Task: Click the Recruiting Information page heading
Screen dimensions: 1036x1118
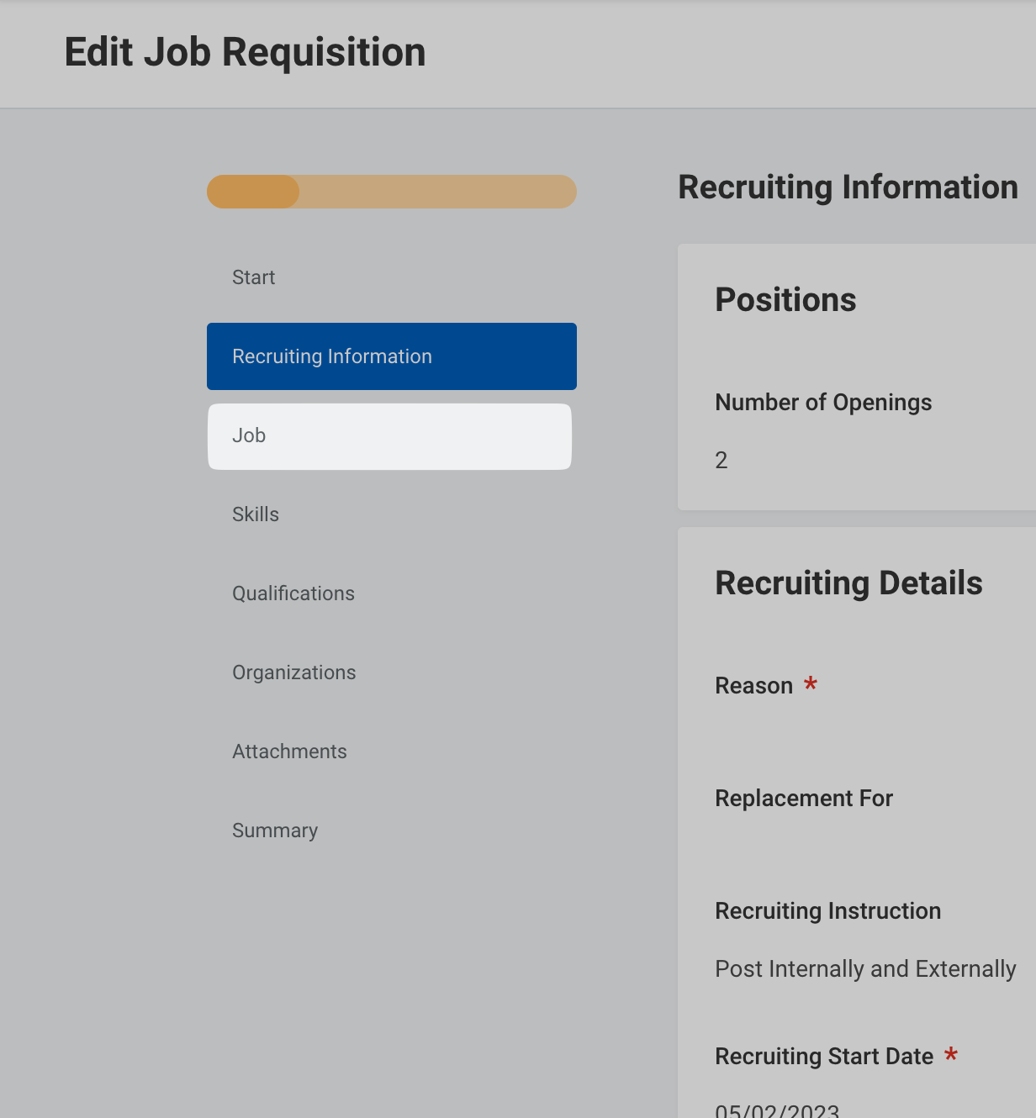Action: click(848, 187)
